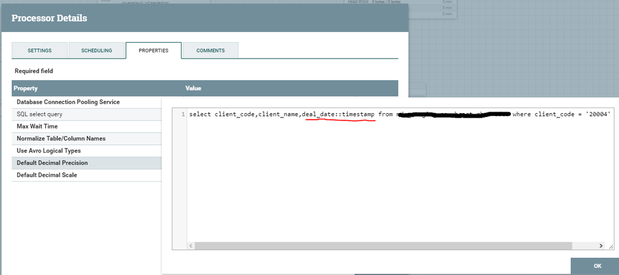Click the editor resize grip corner icon

[x=611, y=246]
